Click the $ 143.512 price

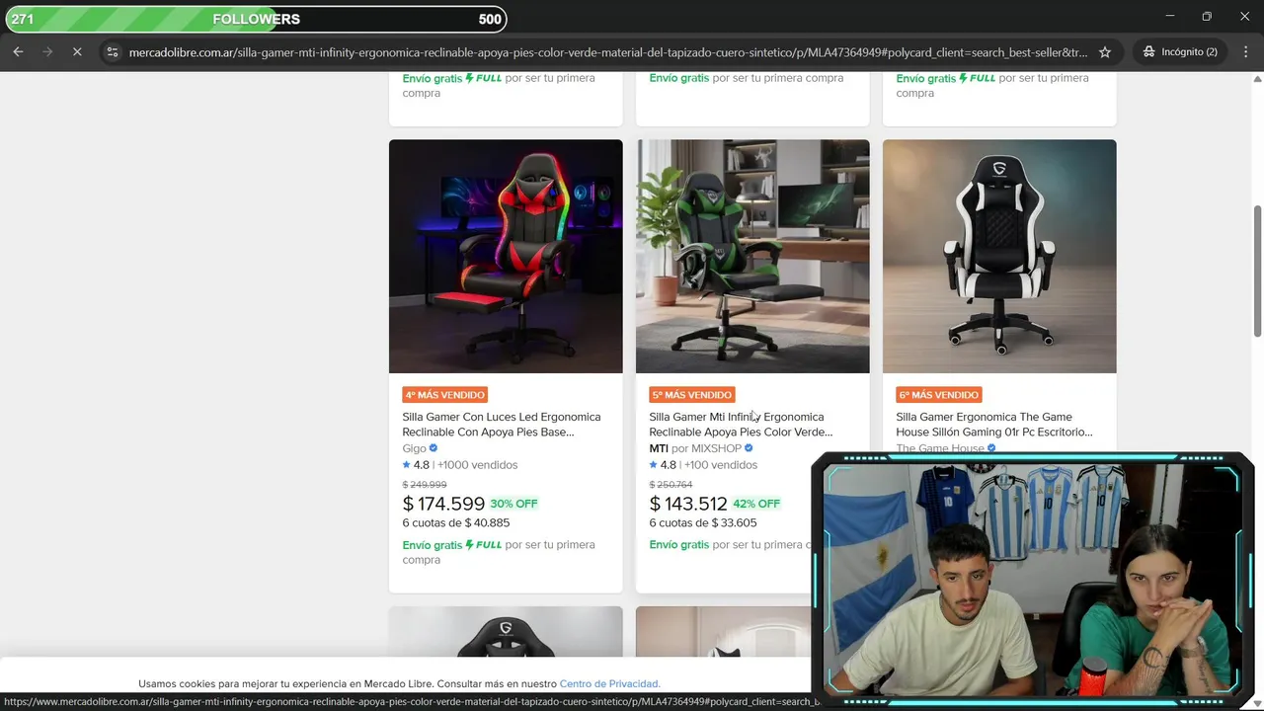(x=688, y=504)
